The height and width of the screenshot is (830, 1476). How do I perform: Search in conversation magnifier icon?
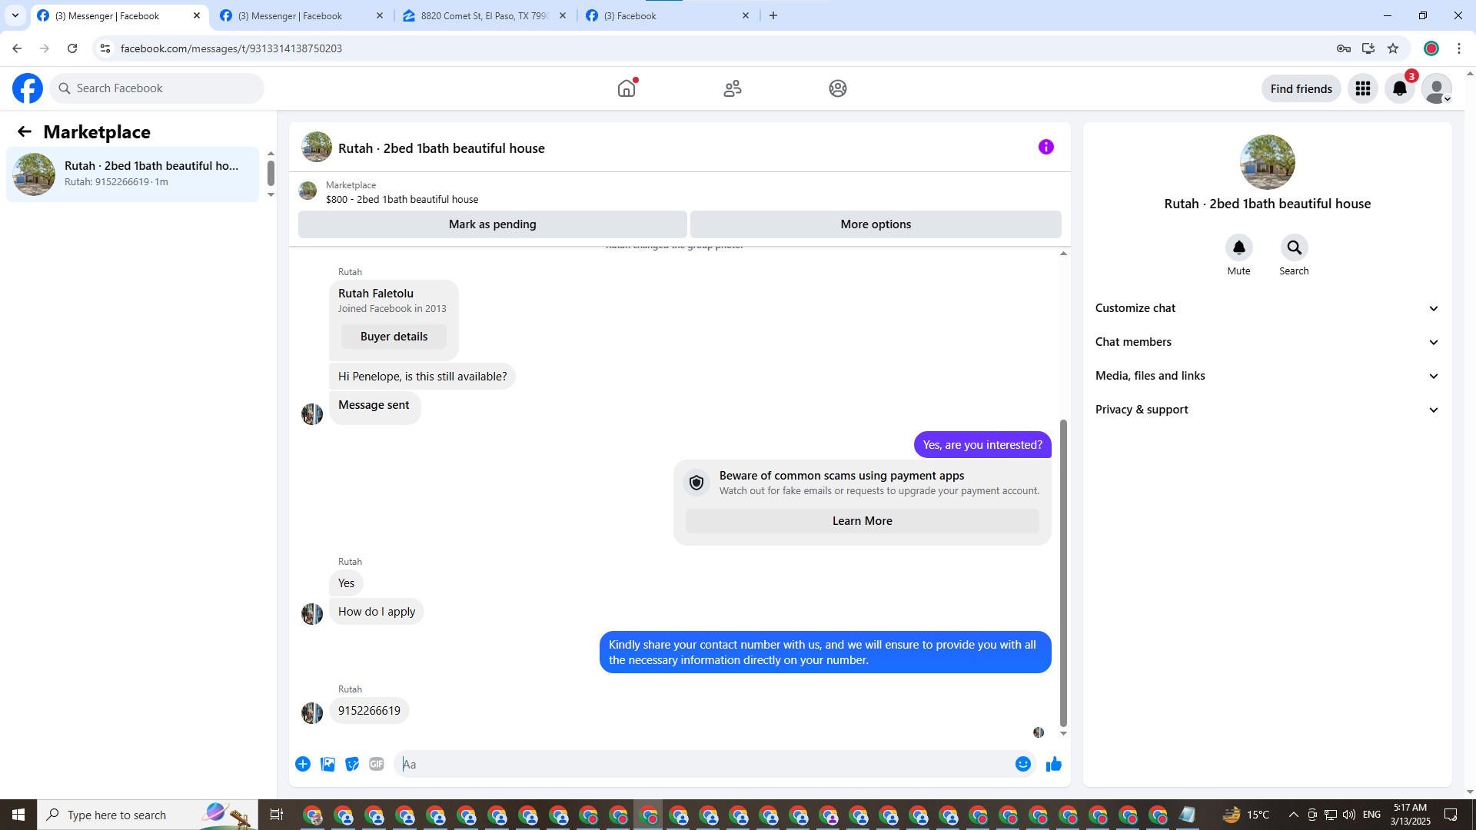click(x=1295, y=247)
